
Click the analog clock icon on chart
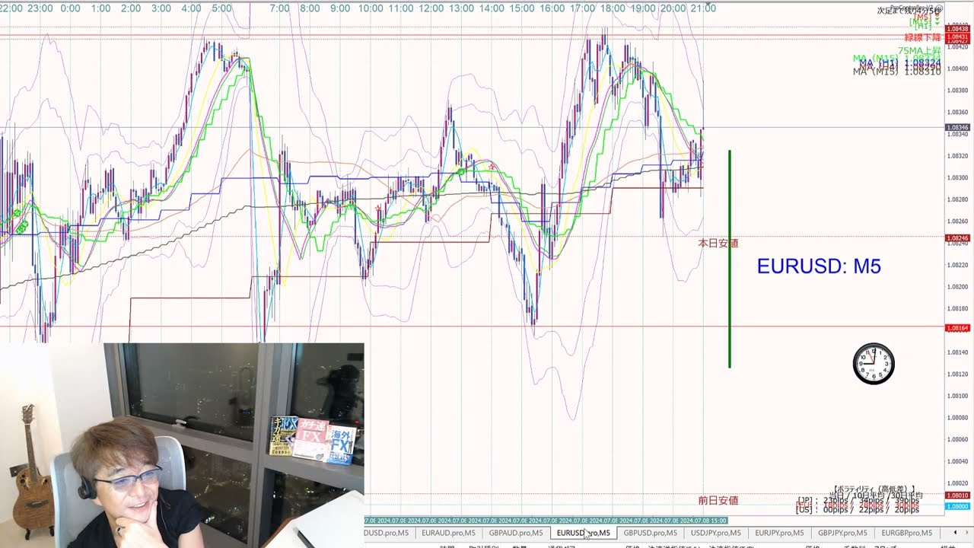(x=874, y=364)
